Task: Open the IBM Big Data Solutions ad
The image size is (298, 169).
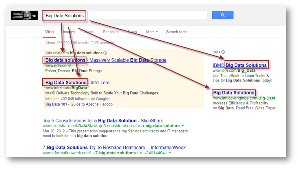Action: pos(240,65)
